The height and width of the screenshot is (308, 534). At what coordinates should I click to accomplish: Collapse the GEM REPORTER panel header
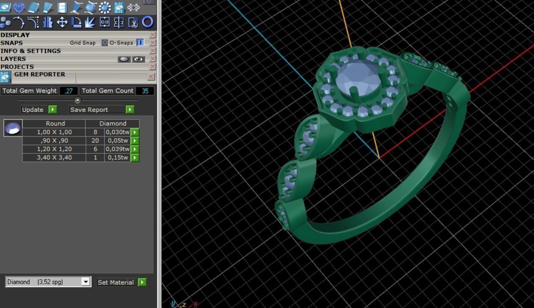pos(40,75)
